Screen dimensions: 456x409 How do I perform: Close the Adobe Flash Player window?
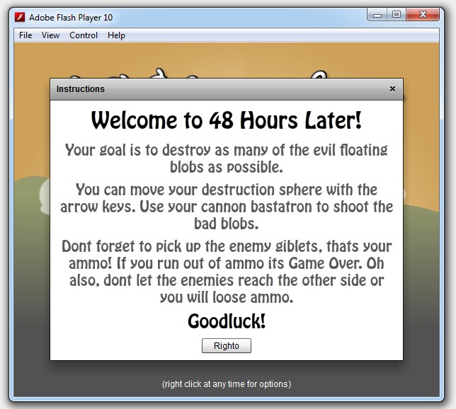tap(424, 15)
